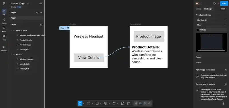This screenshot has height=108, width=229.
Task: Search pages with the magnifier icon
Action: [x=37, y=13]
